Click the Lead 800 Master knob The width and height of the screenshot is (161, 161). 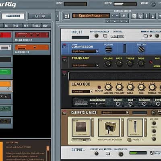coord(108,87)
